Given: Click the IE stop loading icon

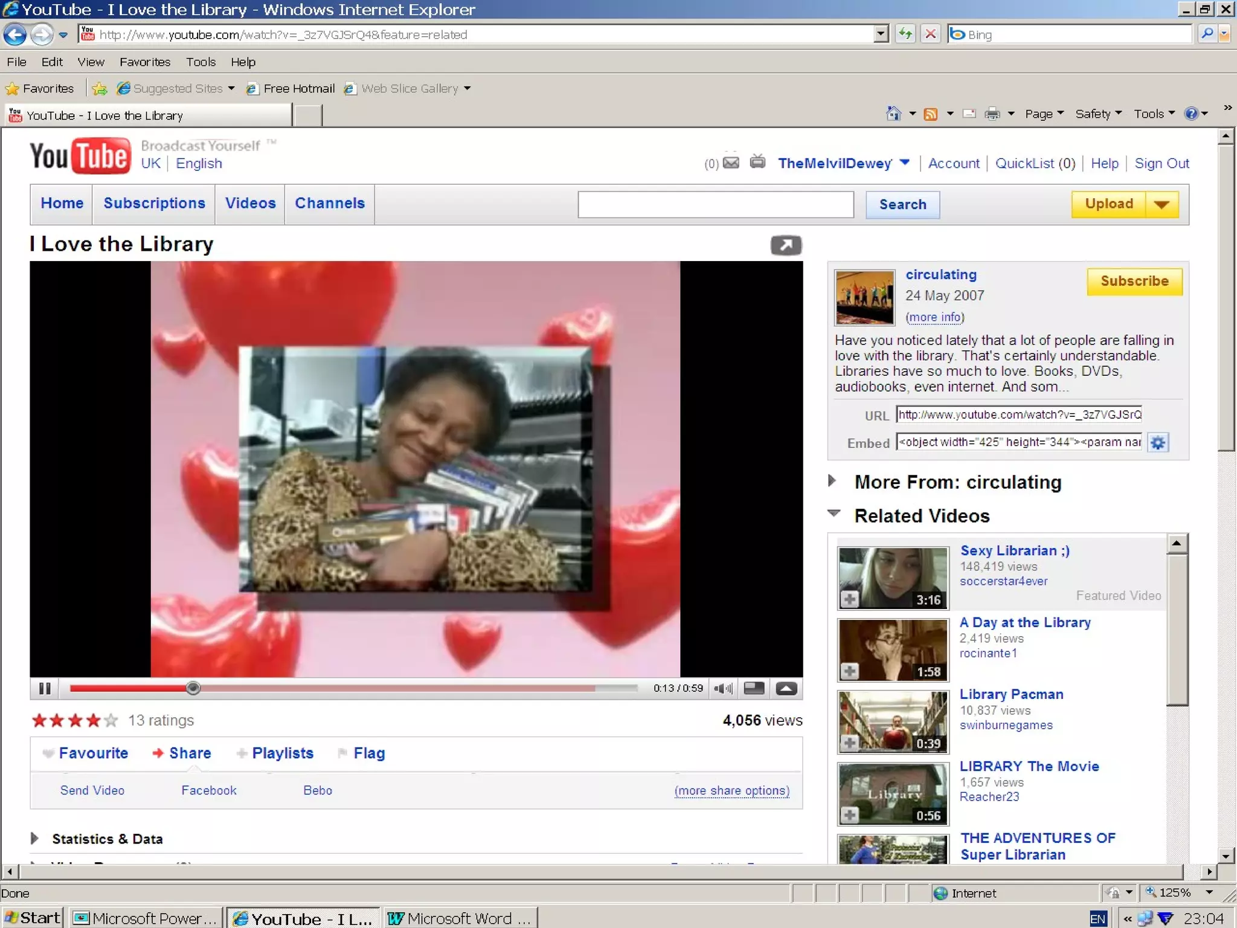Looking at the screenshot, I should (x=931, y=34).
